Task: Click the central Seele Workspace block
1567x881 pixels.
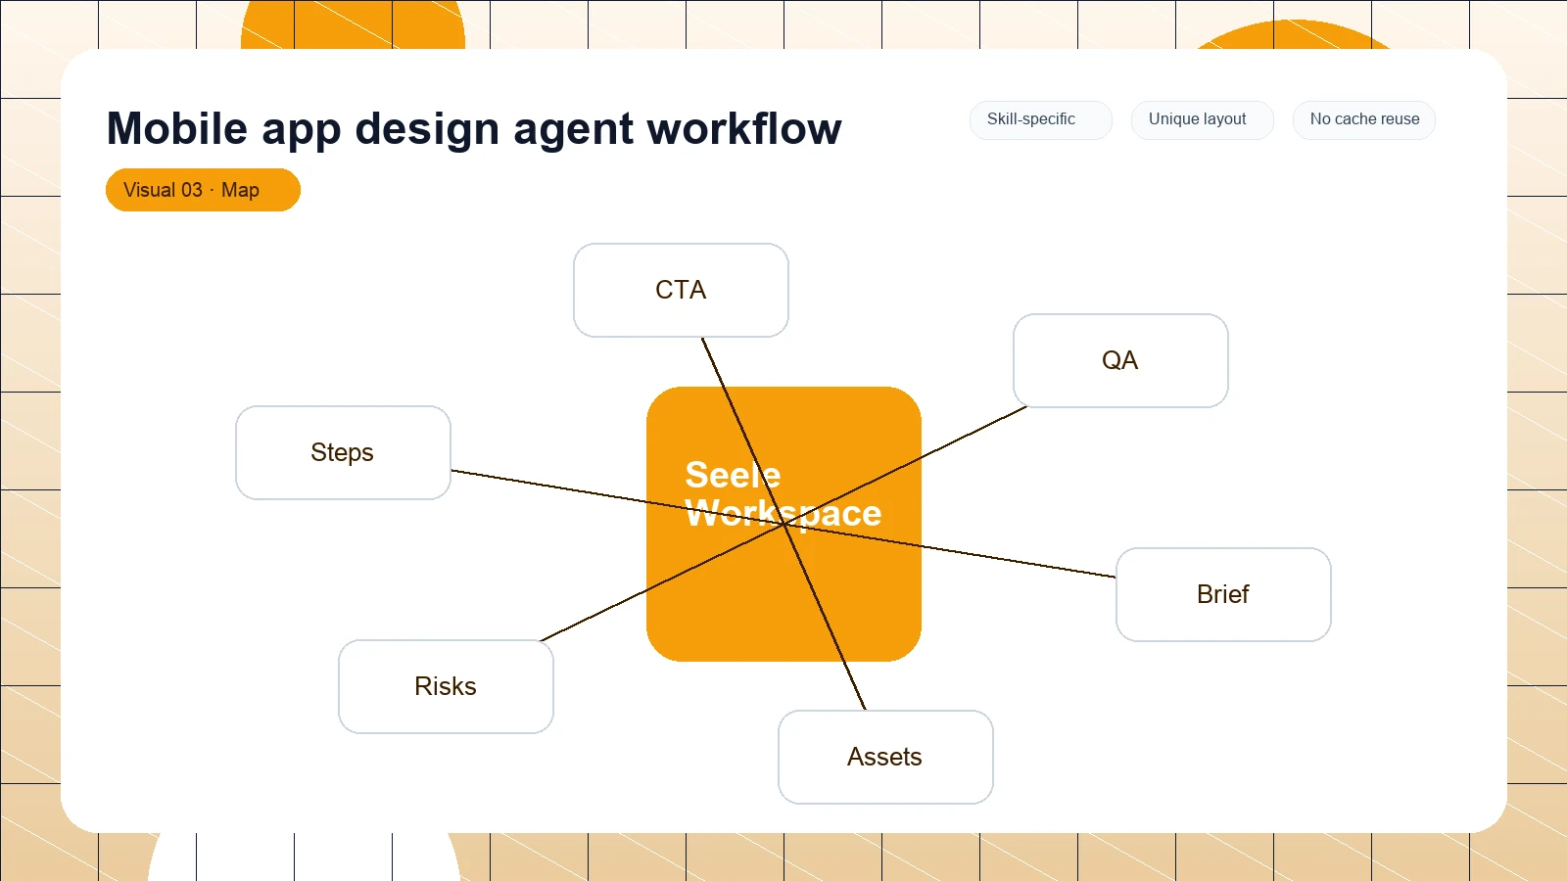Action: (783, 524)
